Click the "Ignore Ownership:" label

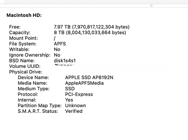pos(30,55)
